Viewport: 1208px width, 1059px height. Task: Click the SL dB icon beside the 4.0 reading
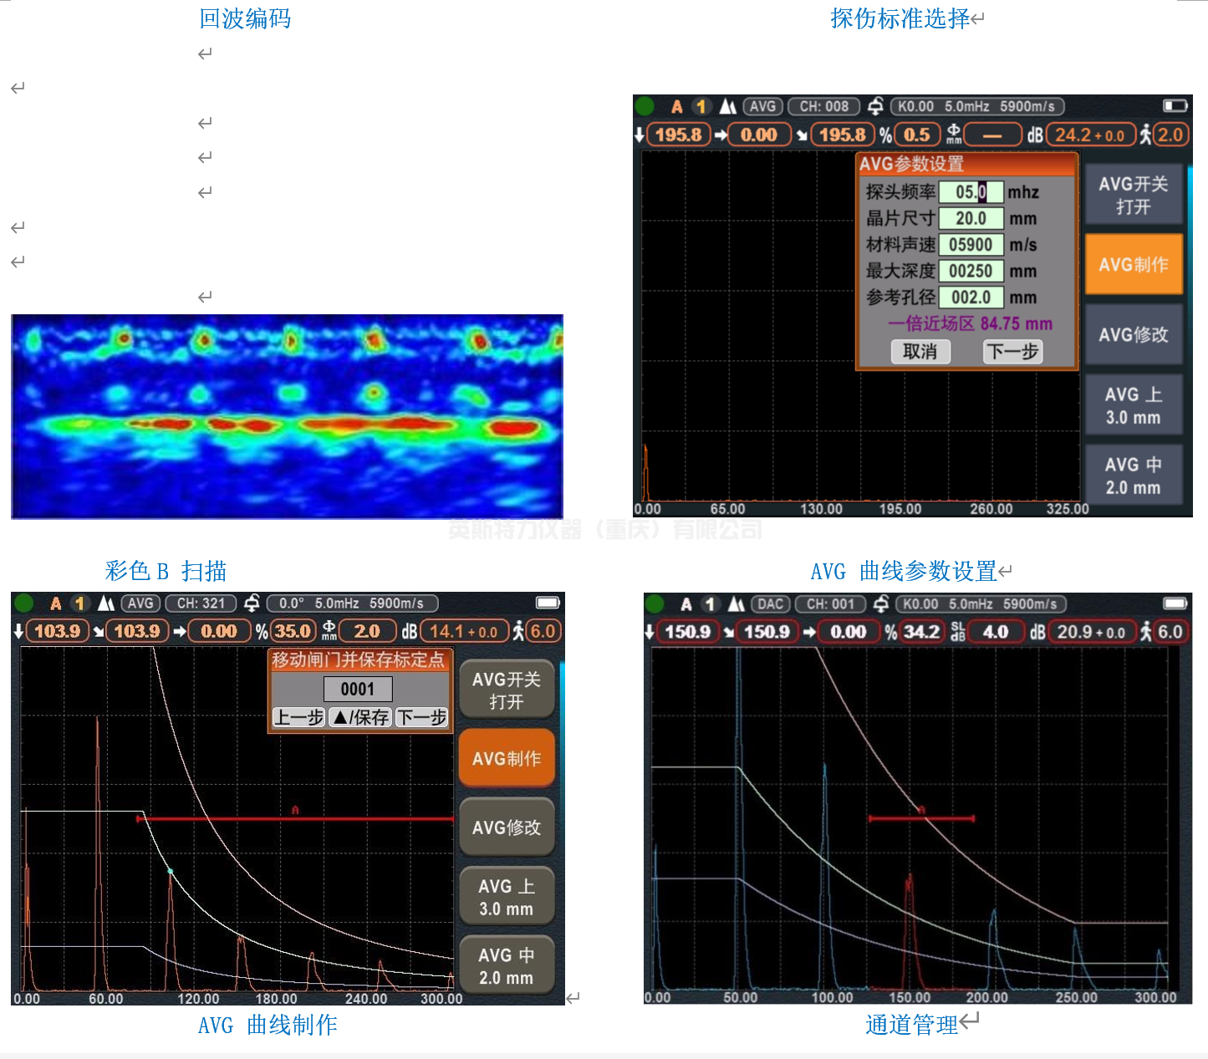(958, 632)
